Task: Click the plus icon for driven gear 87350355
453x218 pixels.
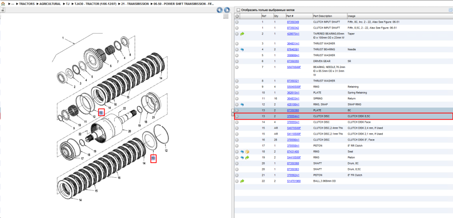Action: 237,61
